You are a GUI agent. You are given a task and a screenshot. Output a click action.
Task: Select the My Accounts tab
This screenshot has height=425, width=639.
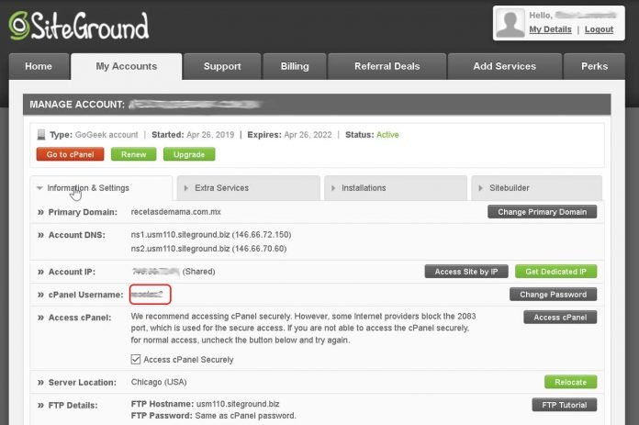coord(127,66)
